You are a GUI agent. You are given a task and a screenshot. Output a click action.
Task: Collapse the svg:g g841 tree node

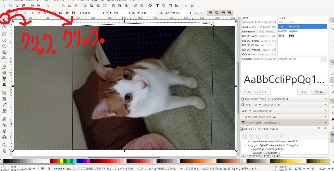click(246, 145)
